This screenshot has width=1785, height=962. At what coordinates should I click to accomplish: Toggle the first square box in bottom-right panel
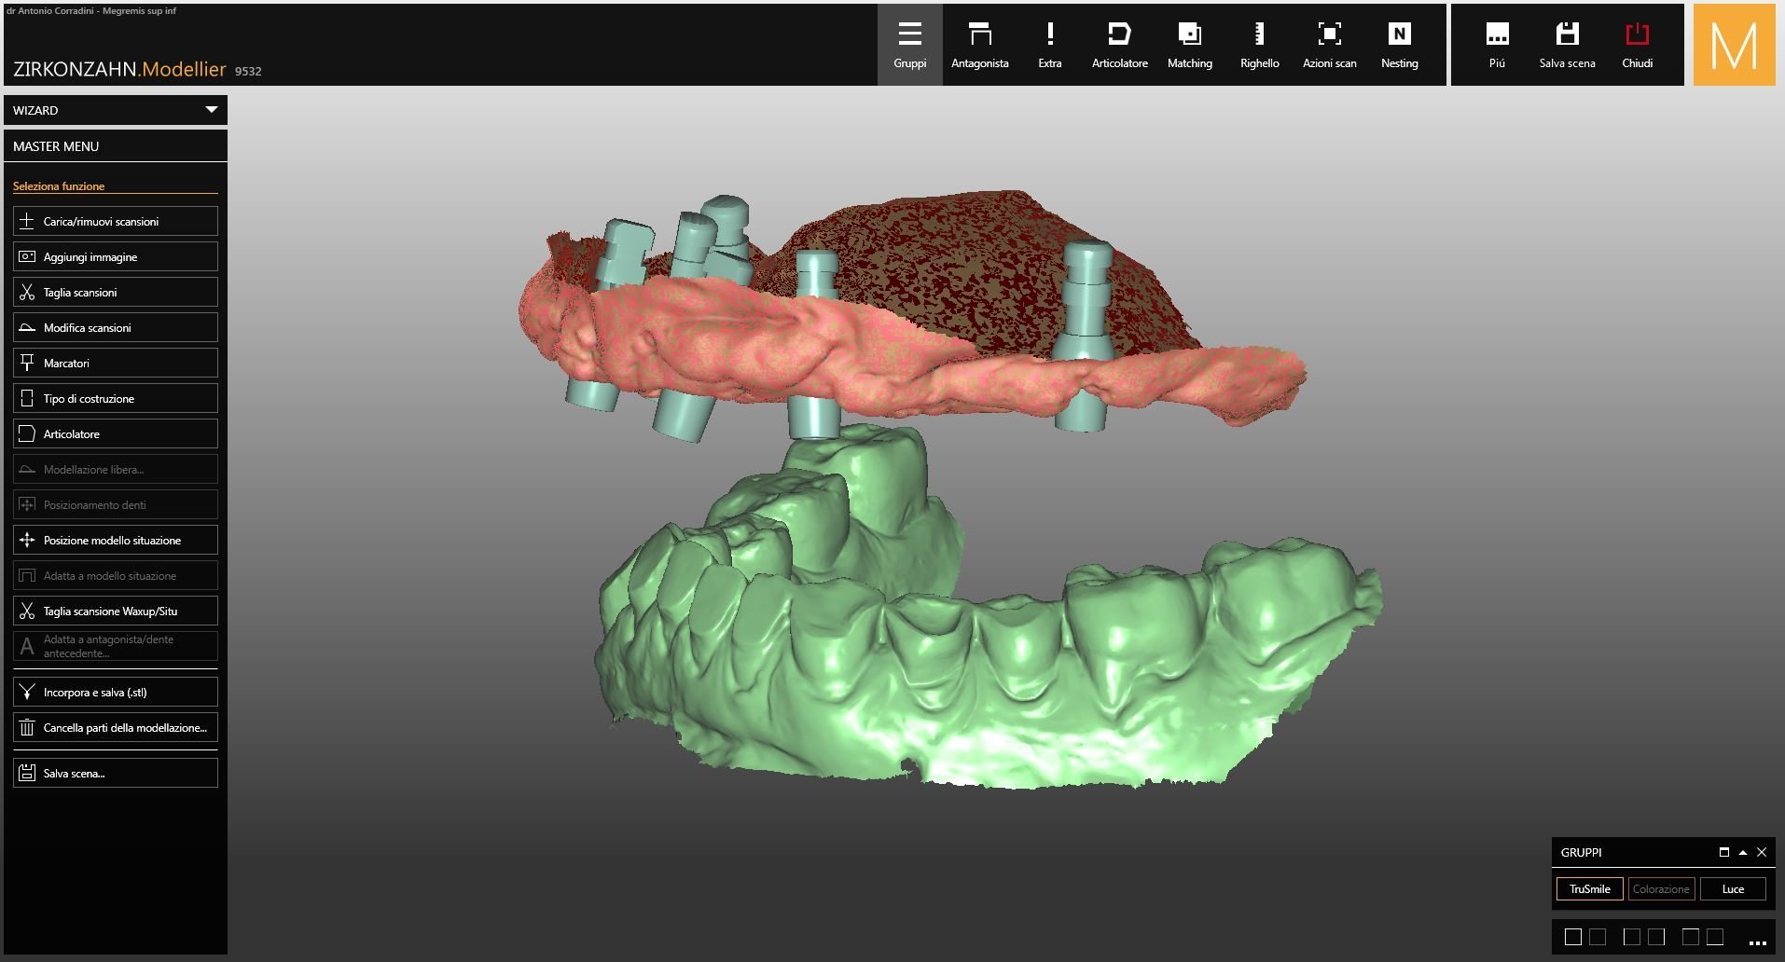pyautogui.click(x=1573, y=937)
